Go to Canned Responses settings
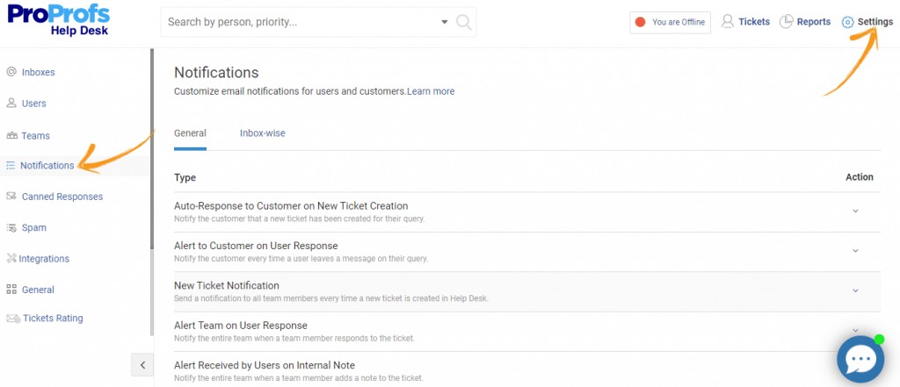900x387 pixels. [62, 197]
